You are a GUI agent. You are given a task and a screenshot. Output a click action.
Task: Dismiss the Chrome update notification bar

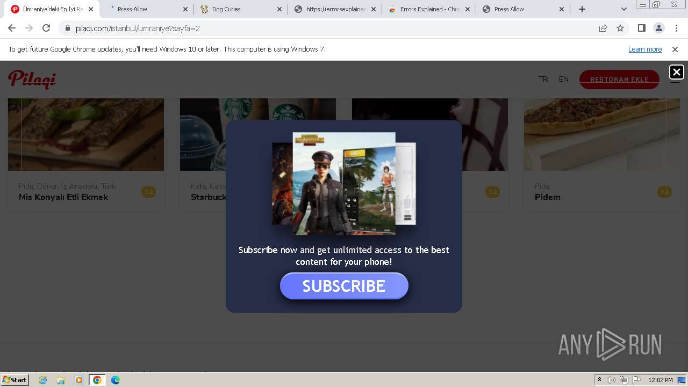[x=675, y=49]
